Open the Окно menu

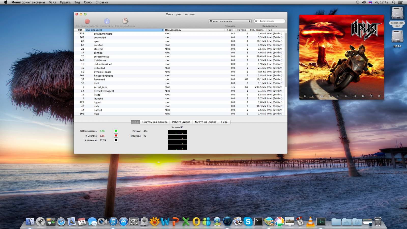point(88,2)
